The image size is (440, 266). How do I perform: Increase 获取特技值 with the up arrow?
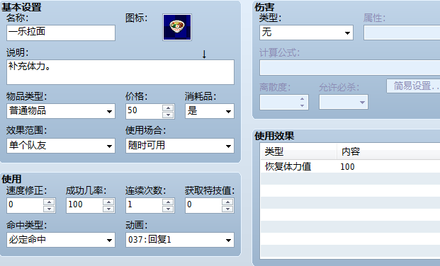[227, 202]
